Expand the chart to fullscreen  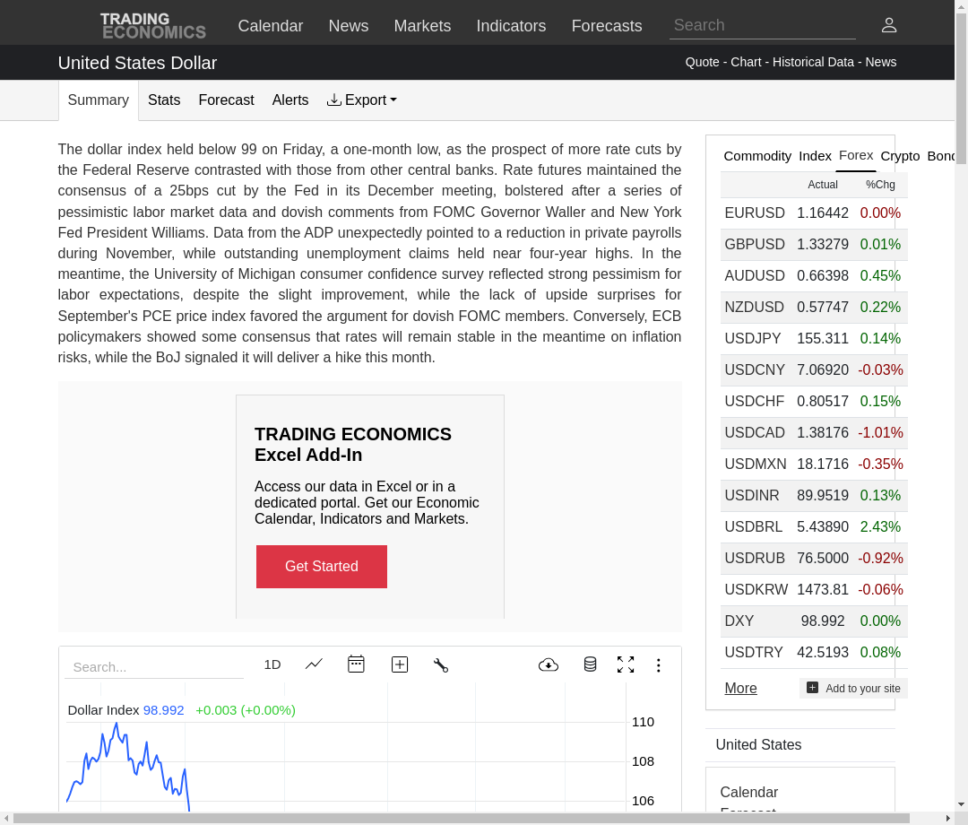tap(626, 664)
